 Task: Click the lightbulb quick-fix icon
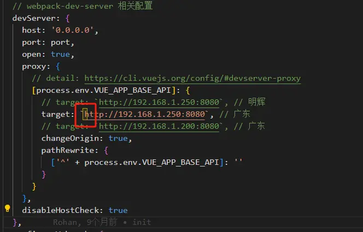[x=8, y=208]
